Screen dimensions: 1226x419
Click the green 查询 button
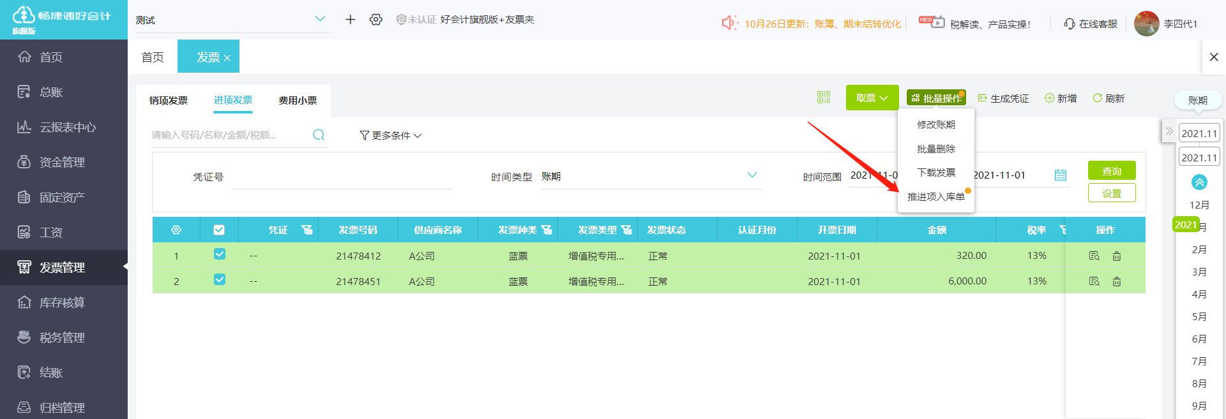pos(1112,170)
